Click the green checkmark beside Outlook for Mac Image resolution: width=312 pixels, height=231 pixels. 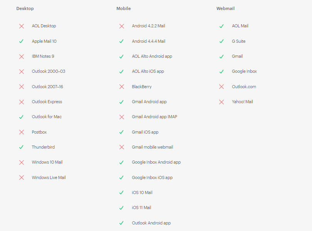[22, 117]
